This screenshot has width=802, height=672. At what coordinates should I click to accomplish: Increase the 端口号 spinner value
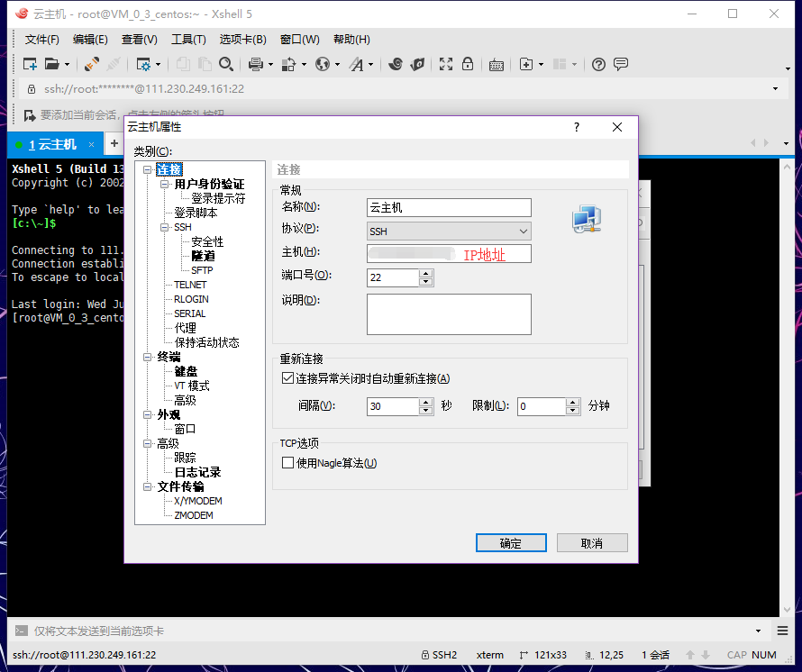coord(425,274)
